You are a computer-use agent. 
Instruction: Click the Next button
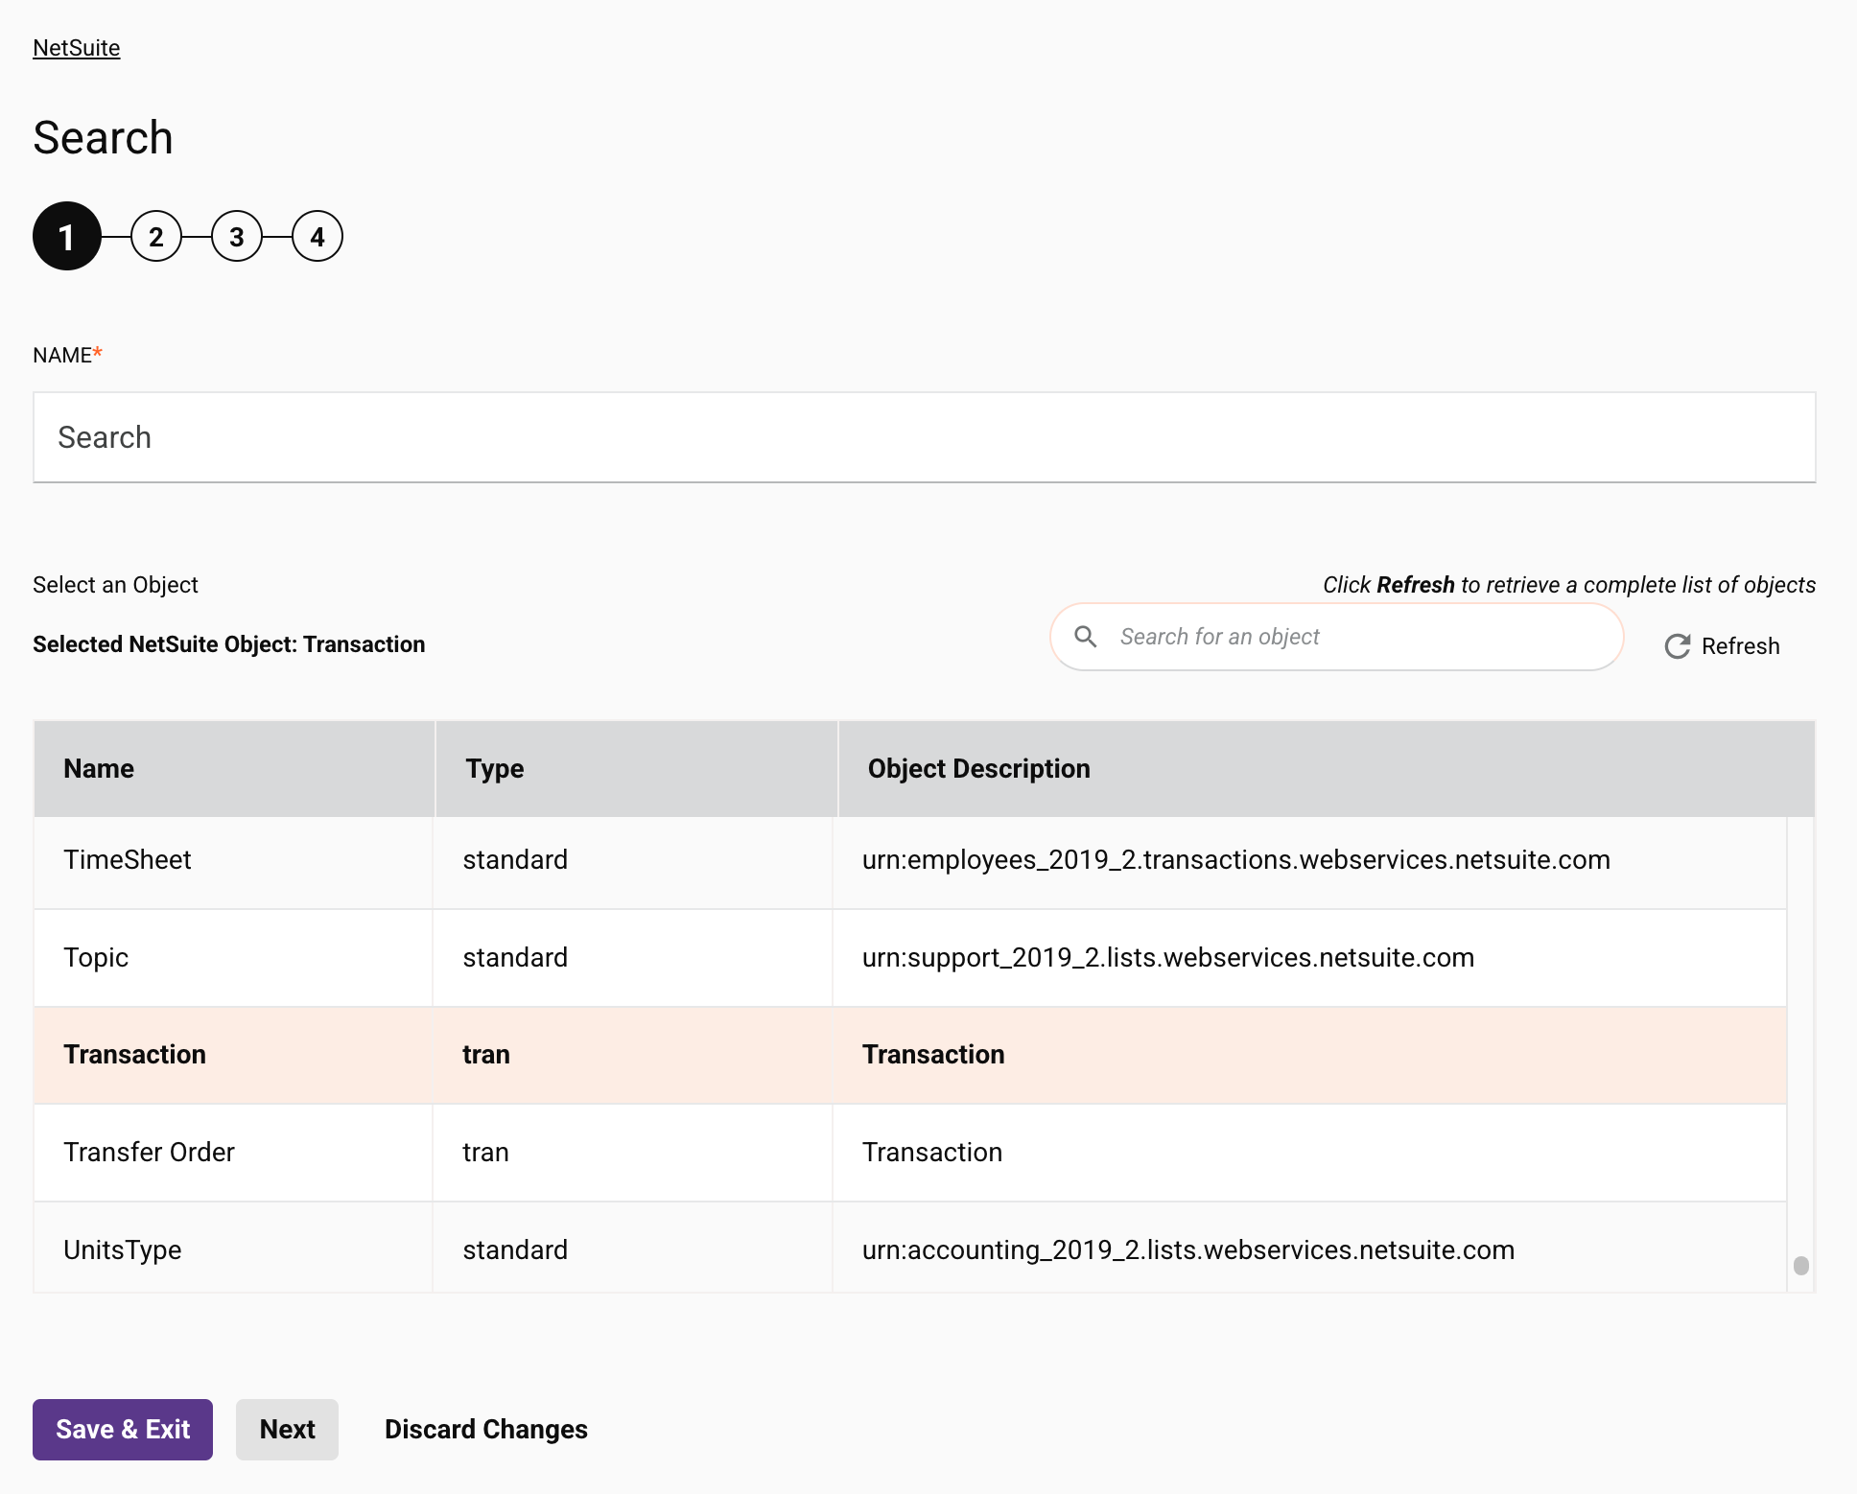287,1430
